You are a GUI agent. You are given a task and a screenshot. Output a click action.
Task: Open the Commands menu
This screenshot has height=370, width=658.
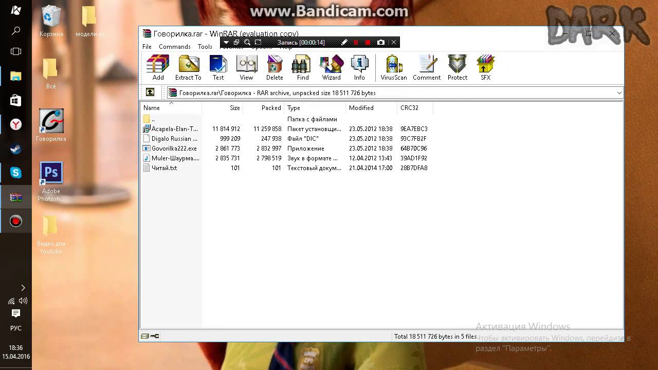point(175,47)
